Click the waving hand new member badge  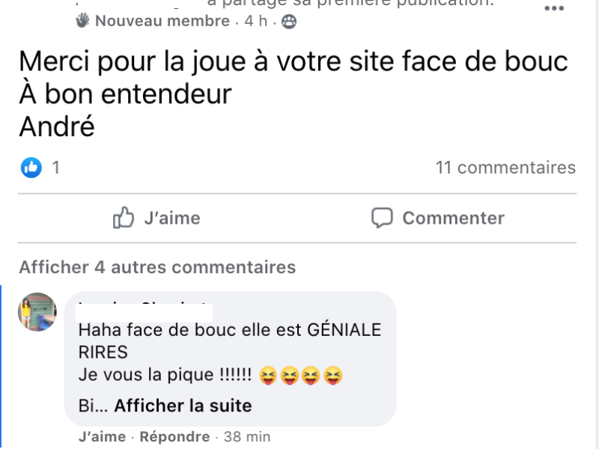82,21
